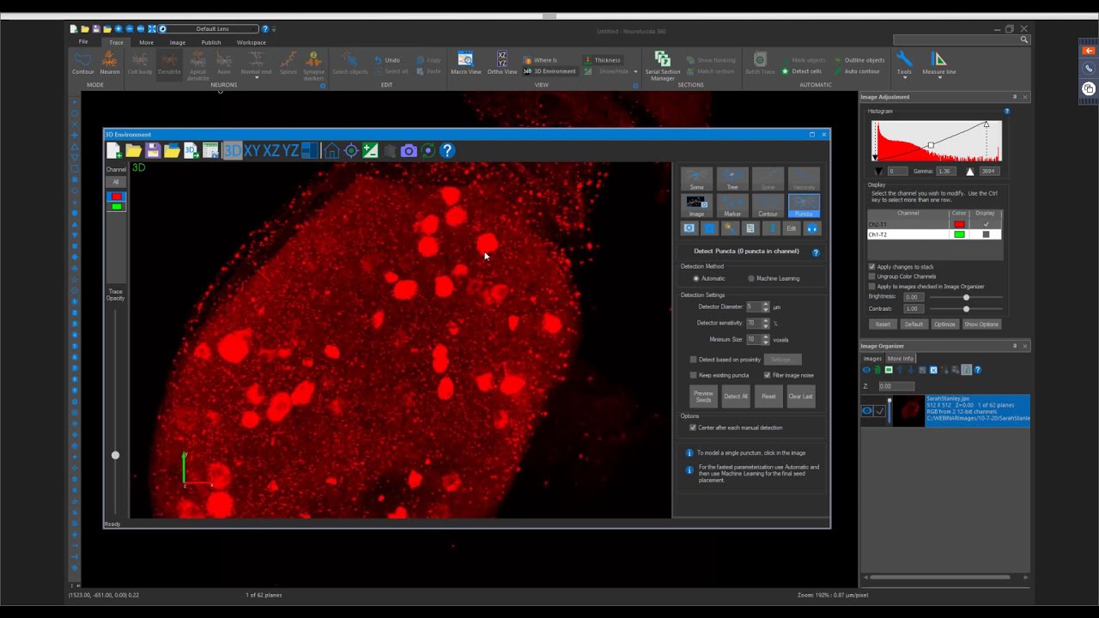Screen dimensions: 1099x618
Task: Adjust Detector sensitivity spinner
Action: click(x=766, y=323)
